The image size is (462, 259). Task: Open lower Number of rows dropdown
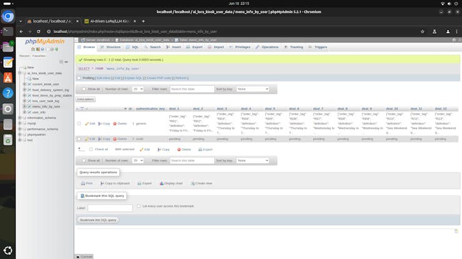click(137, 161)
